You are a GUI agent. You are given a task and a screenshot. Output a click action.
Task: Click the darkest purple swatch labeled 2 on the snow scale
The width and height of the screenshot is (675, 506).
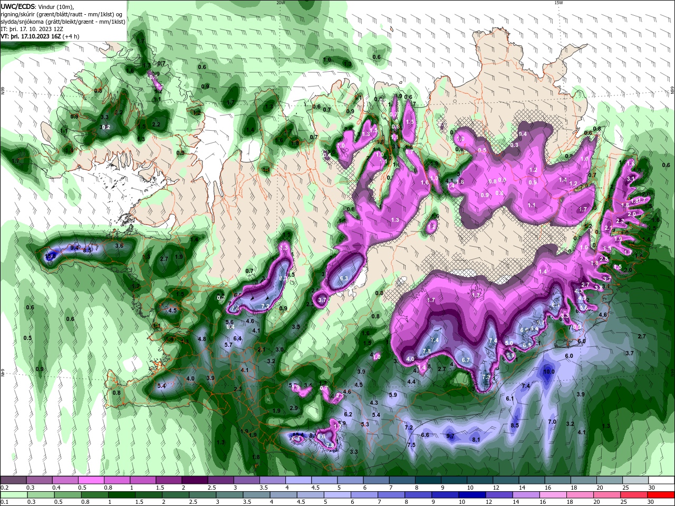coord(195,480)
